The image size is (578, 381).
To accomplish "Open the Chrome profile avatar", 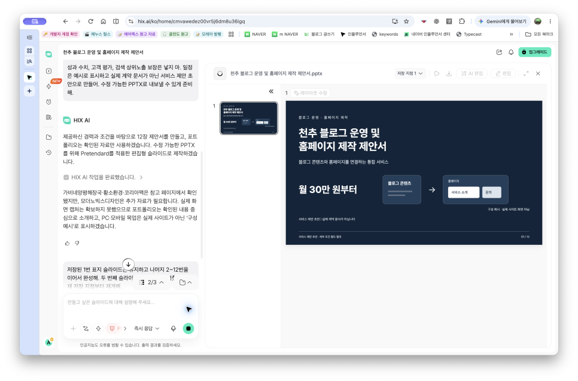I will click(x=538, y=21).
